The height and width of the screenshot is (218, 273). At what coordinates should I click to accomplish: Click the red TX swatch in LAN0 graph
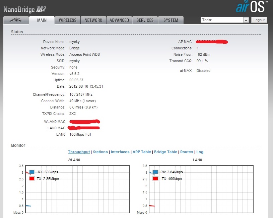click(155, 179)
